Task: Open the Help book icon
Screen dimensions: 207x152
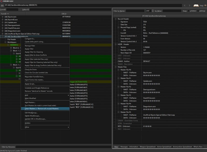Action: 196,5
